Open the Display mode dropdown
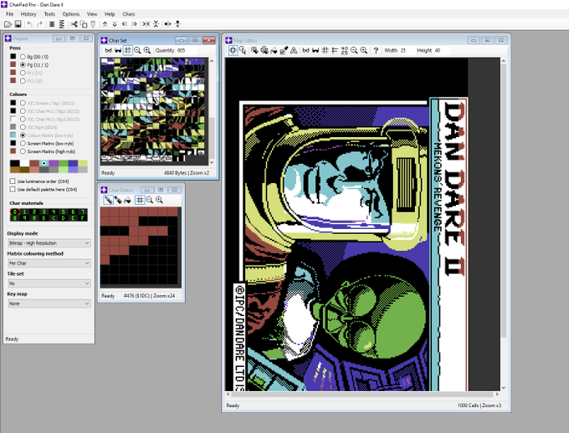 click(49, 243)
